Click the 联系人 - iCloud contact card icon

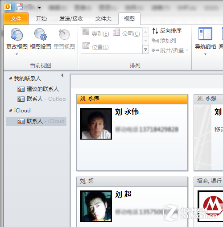(21, 121)
